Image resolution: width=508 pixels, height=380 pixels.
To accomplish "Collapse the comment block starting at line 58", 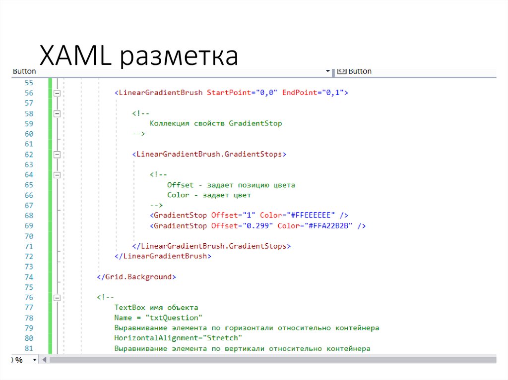I will [x=58, y=113].
